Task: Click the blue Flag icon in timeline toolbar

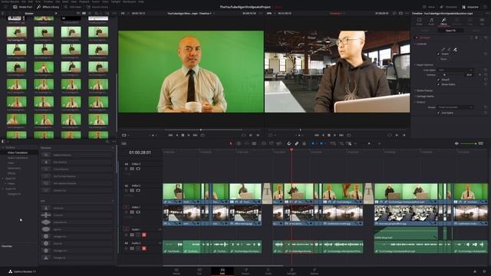Action: pyautogui.click(x=313, y=143)
